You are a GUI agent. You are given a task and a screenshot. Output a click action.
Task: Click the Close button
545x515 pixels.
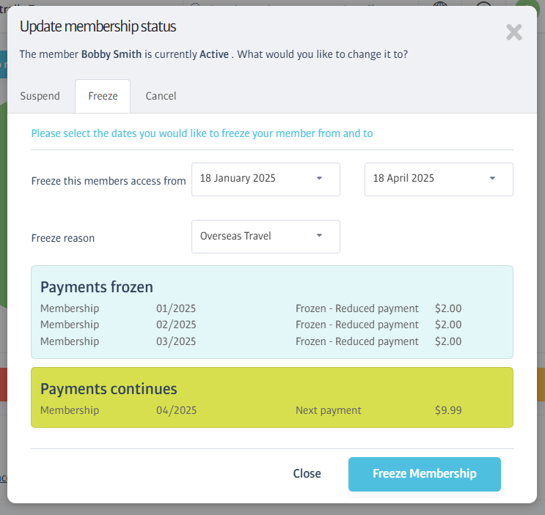click(307, 474)
